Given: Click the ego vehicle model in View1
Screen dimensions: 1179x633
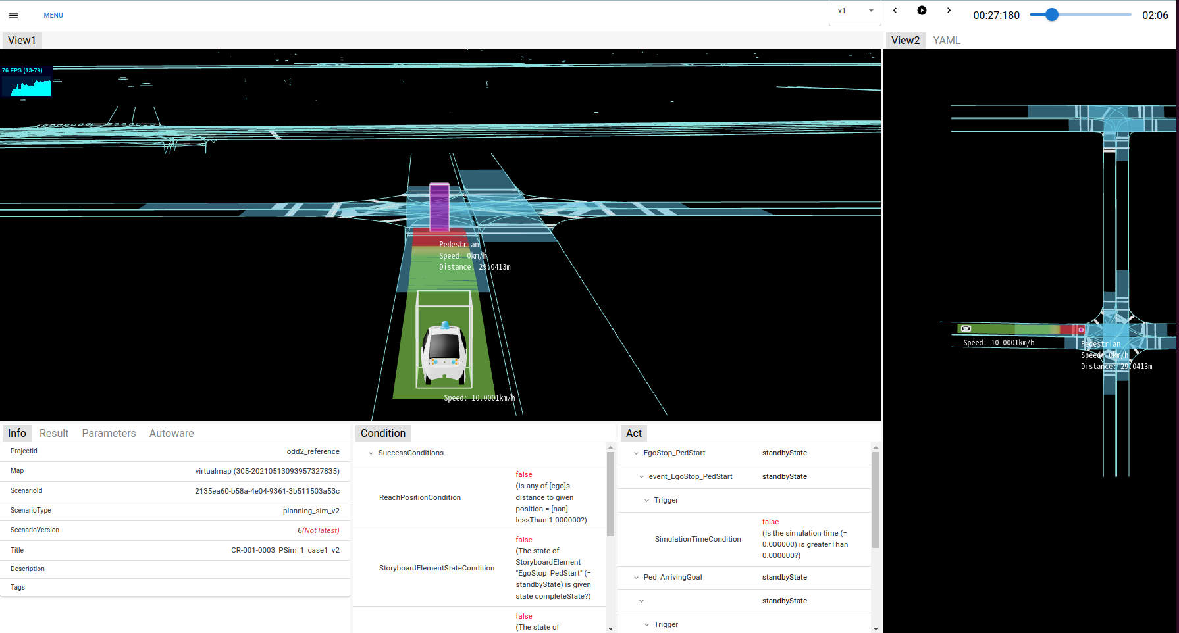Looking at the screenshot, I should tap(444, 352).
